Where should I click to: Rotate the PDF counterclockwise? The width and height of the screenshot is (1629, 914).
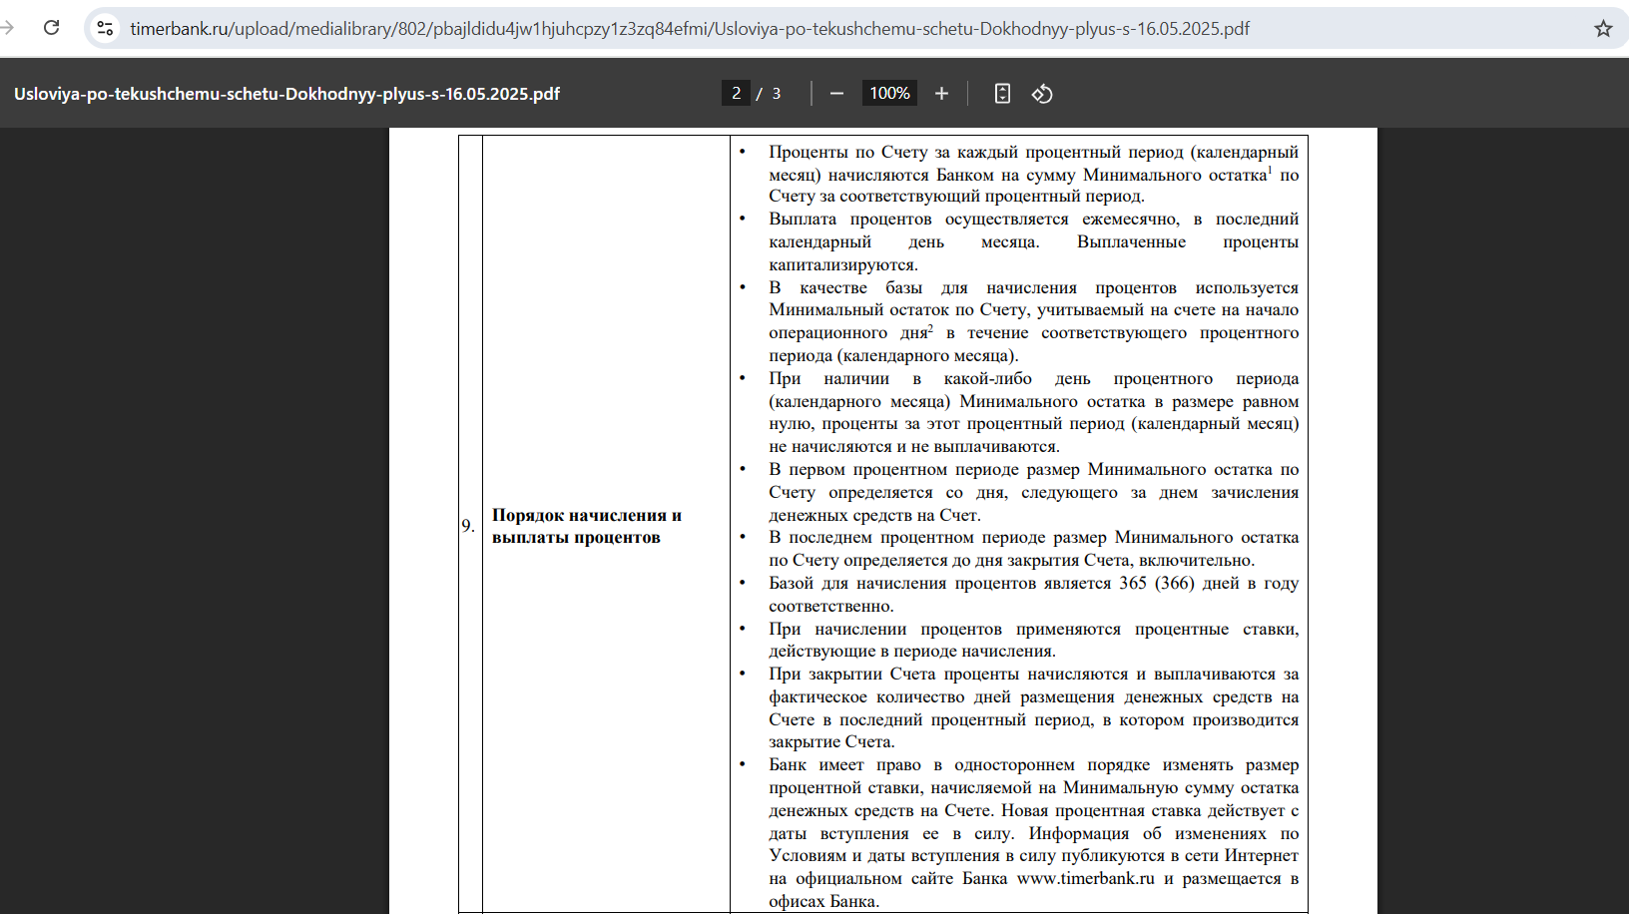(x=1042, y=93)
